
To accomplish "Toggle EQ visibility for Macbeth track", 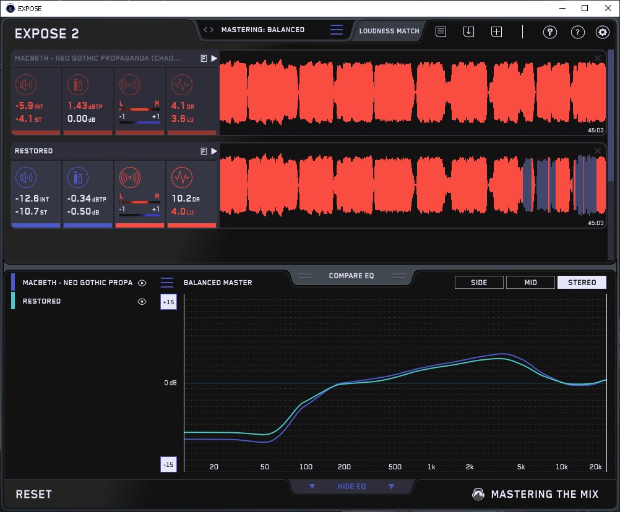I will (x=142, y=283).
